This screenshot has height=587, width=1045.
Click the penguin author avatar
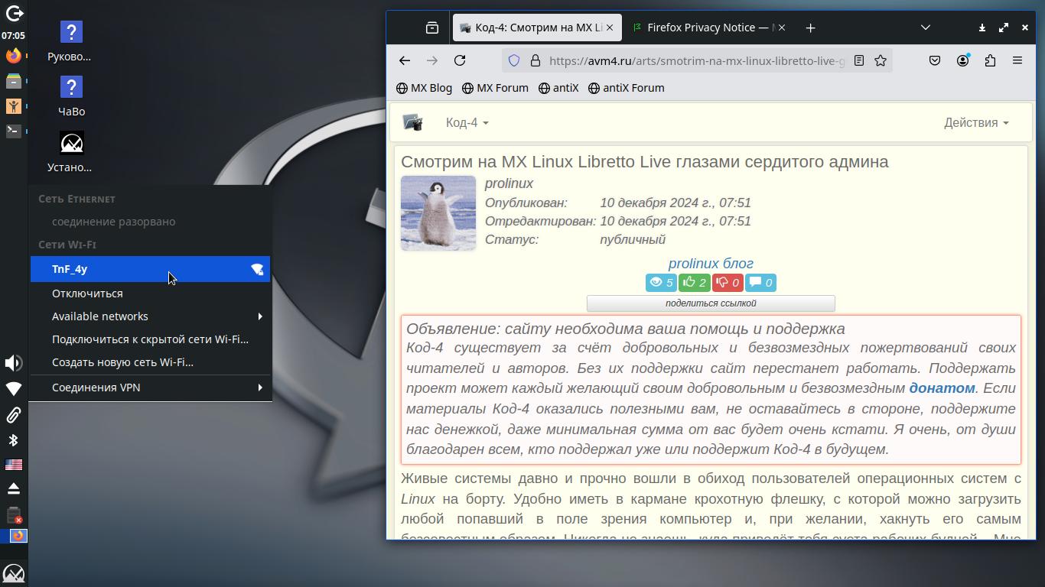[x=438, y=213]
